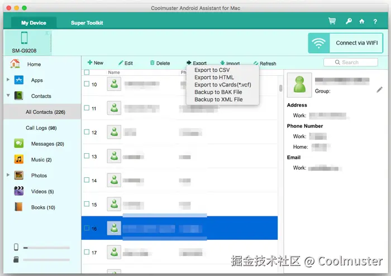Viewport: 391px width, 276px height.
Task: Open Messages (20) label
Action: (x=47, y=144)
